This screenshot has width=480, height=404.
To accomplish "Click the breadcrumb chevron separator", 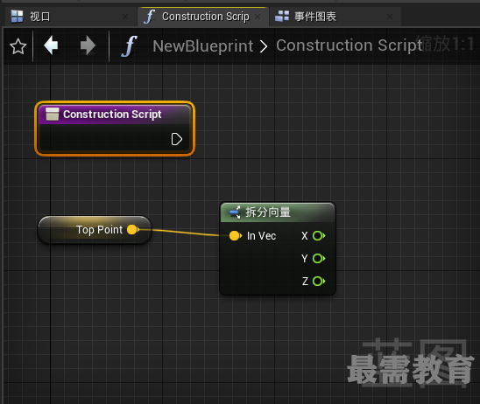I will 264,46.
